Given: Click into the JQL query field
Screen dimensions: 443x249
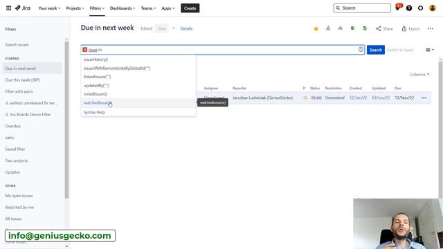Looking at the screenshot, I should point(223,50).
